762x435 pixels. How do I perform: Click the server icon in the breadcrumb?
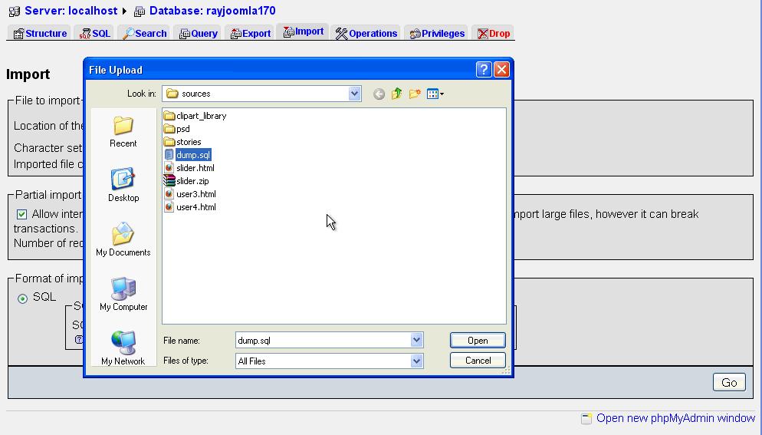[x=15, y=12]
